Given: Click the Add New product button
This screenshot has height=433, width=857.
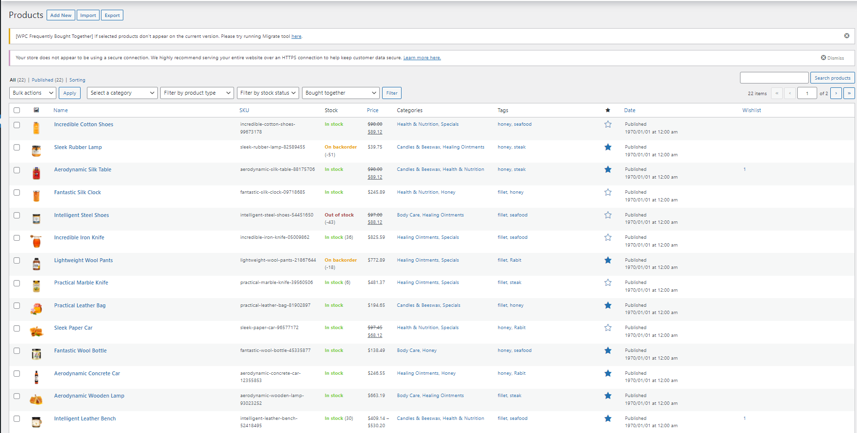Looking at the screenshot, I should tap(61, 16).
